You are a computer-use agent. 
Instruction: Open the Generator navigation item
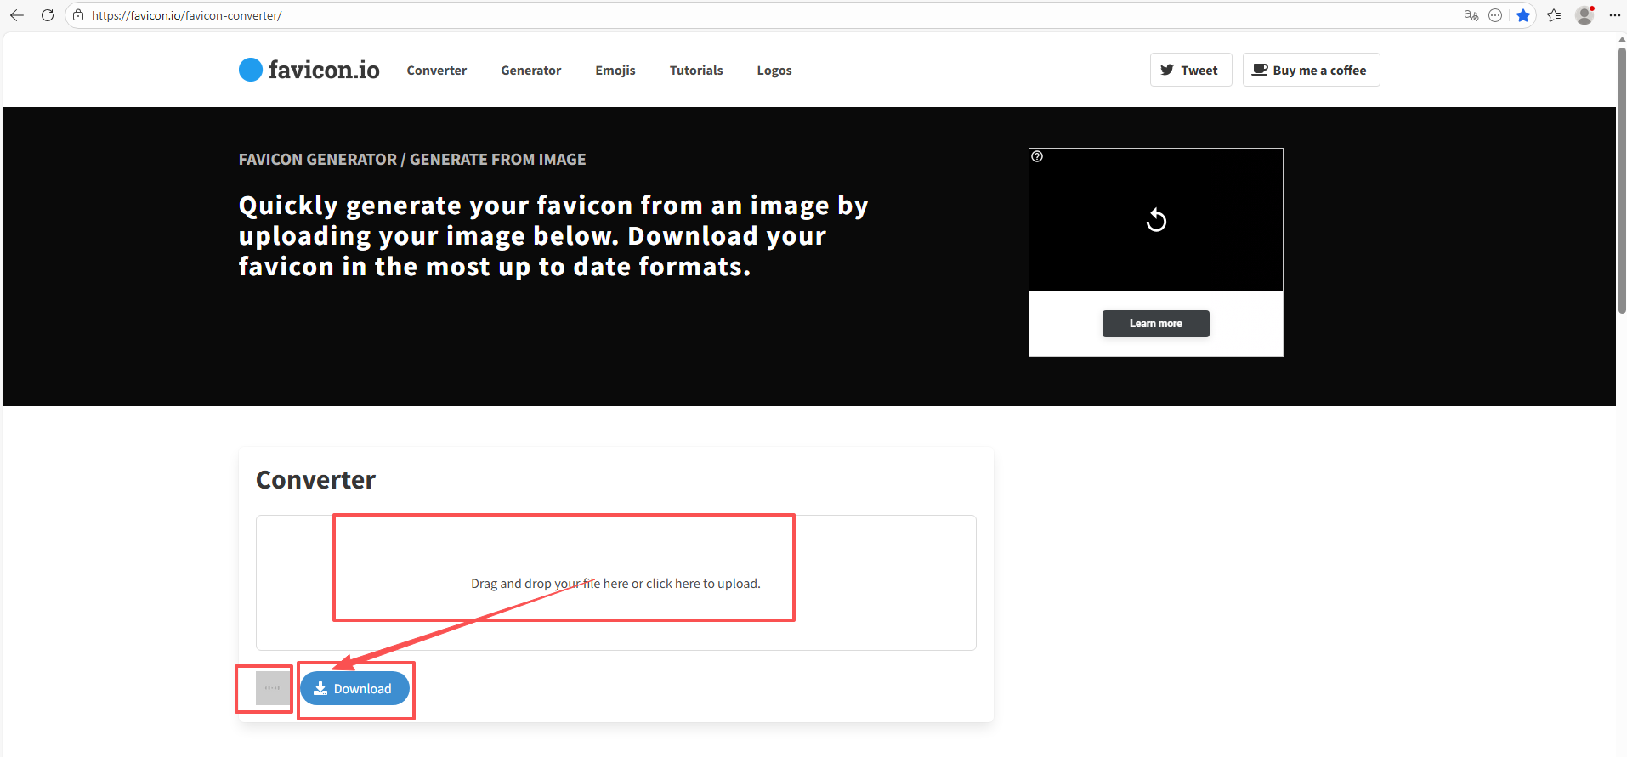531,71
